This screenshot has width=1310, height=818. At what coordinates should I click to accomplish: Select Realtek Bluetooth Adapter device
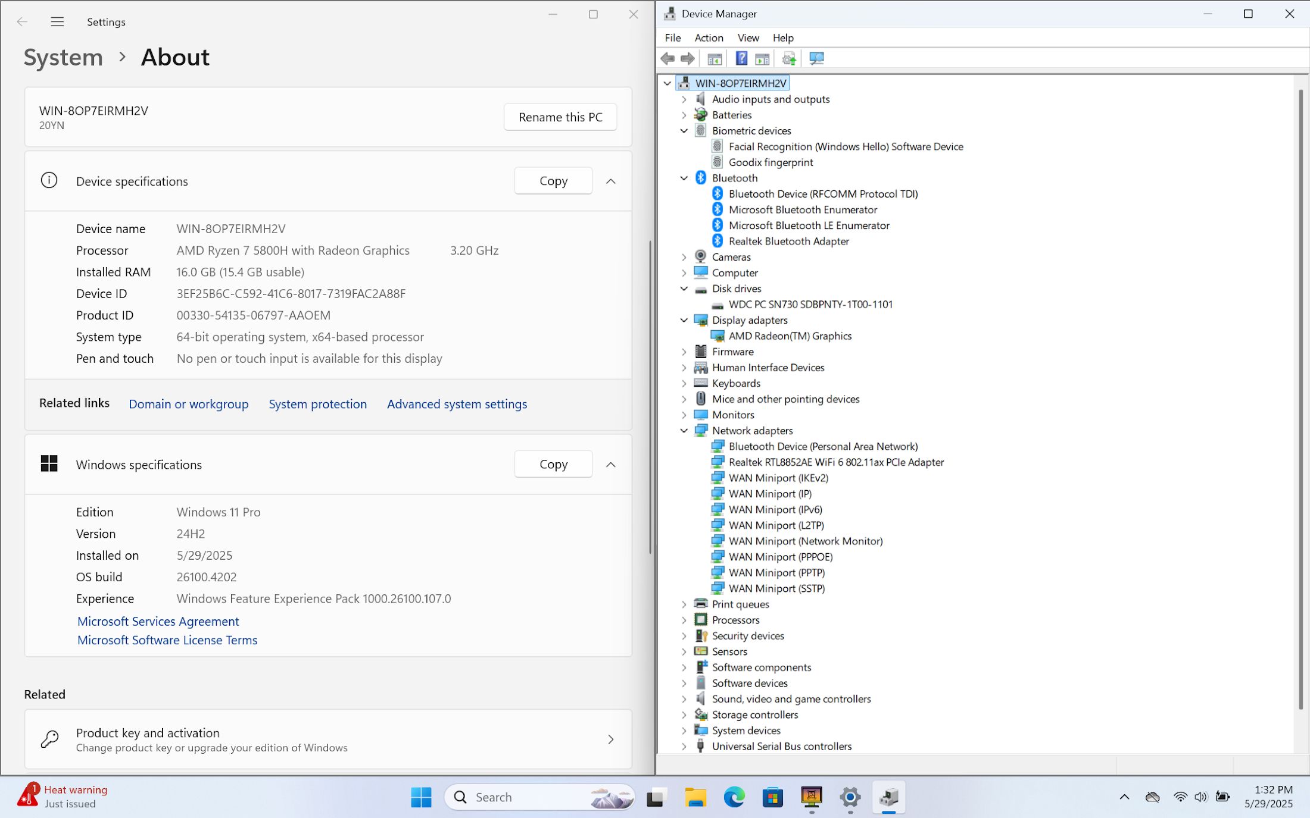pos(788,242)
